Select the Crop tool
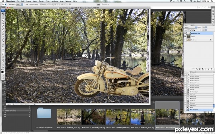215x134 pixels. [x=3, y=23]
